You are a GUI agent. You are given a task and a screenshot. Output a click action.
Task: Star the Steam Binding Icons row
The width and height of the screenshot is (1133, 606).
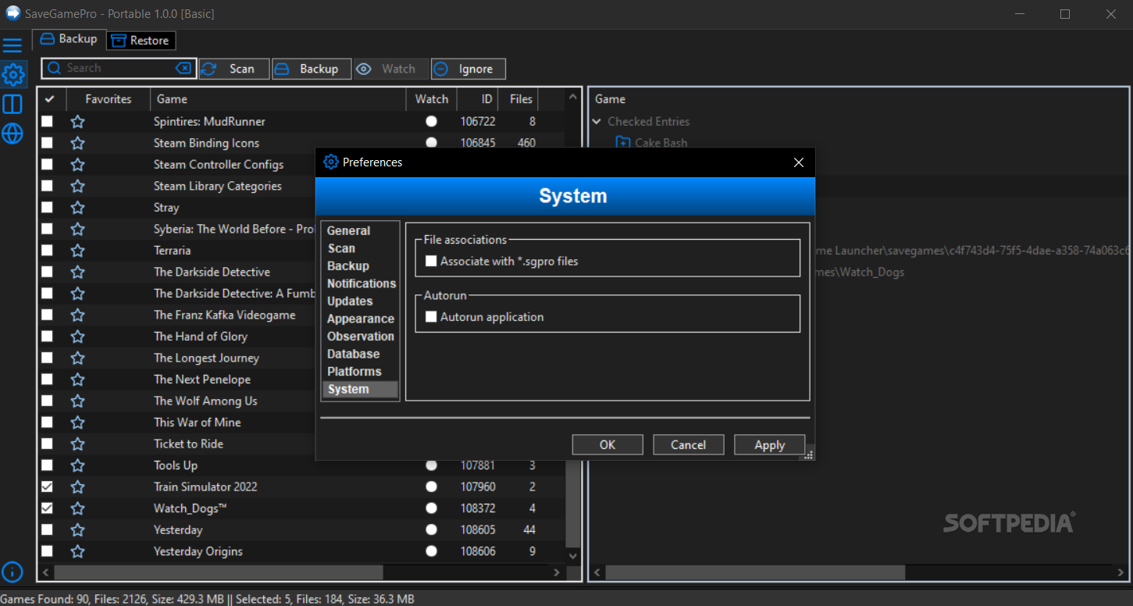(x=77, y=143)
